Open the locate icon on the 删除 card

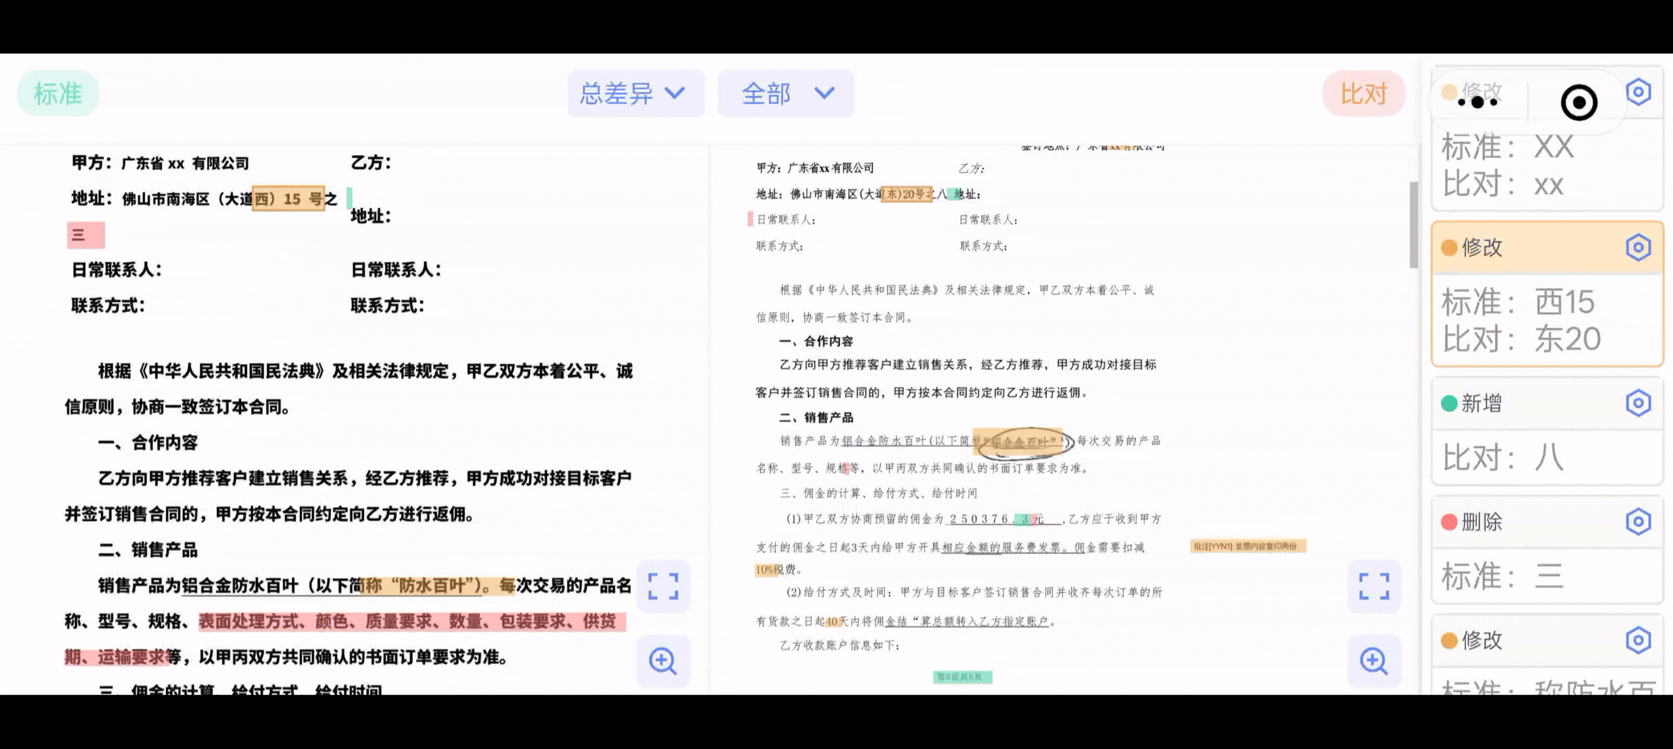pyautogui.click(x=1638, y=522)
